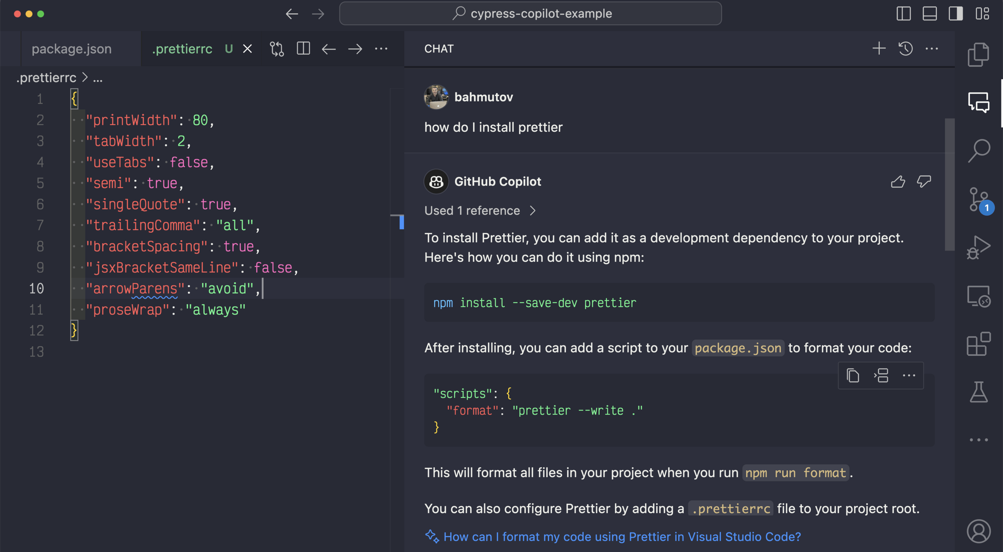Open the Explorer view in activity bar
This screenshot has width=1003, height=552.
click(978, 54)
